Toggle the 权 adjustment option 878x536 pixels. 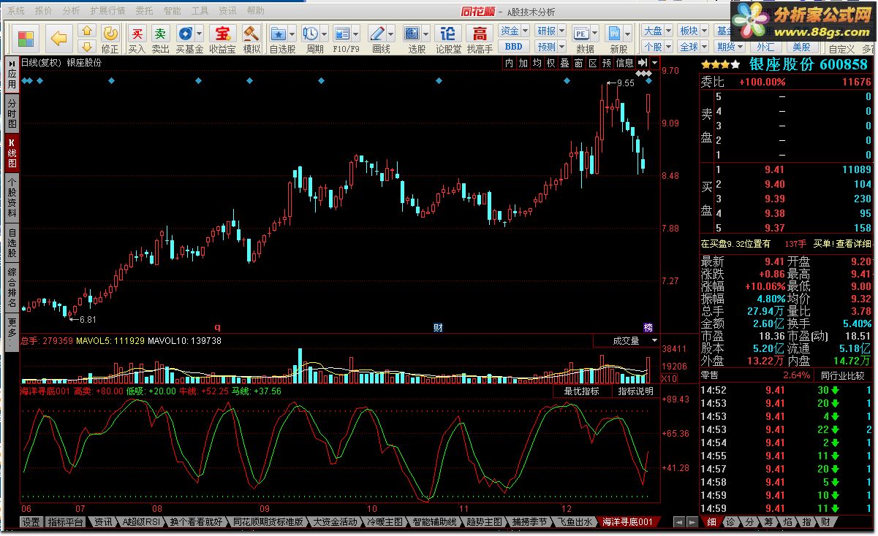coord(551,63)
